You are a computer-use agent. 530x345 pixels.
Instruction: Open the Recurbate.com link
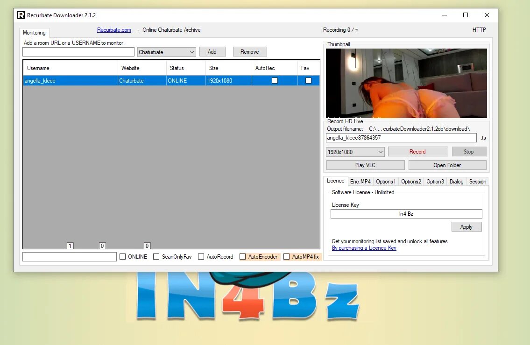114,30
